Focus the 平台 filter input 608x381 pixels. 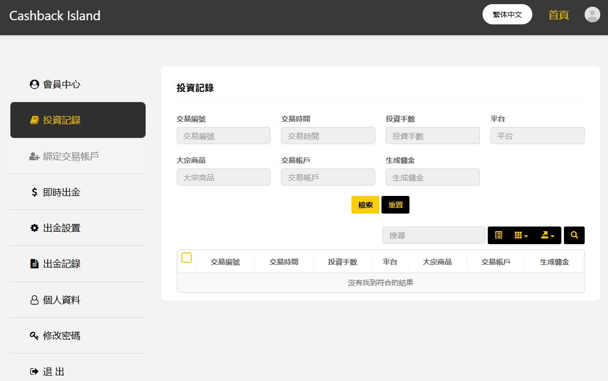538,136
